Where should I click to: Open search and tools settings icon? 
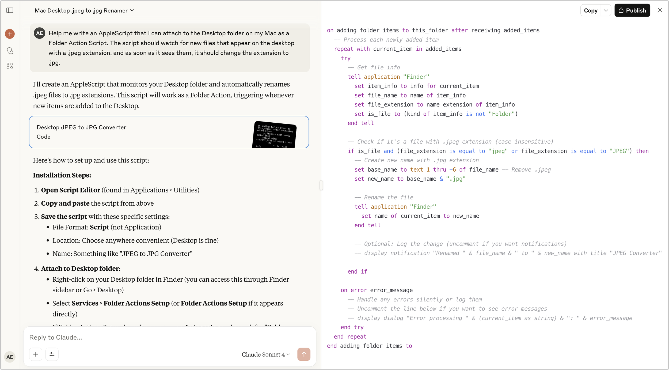tap(52, 354)
